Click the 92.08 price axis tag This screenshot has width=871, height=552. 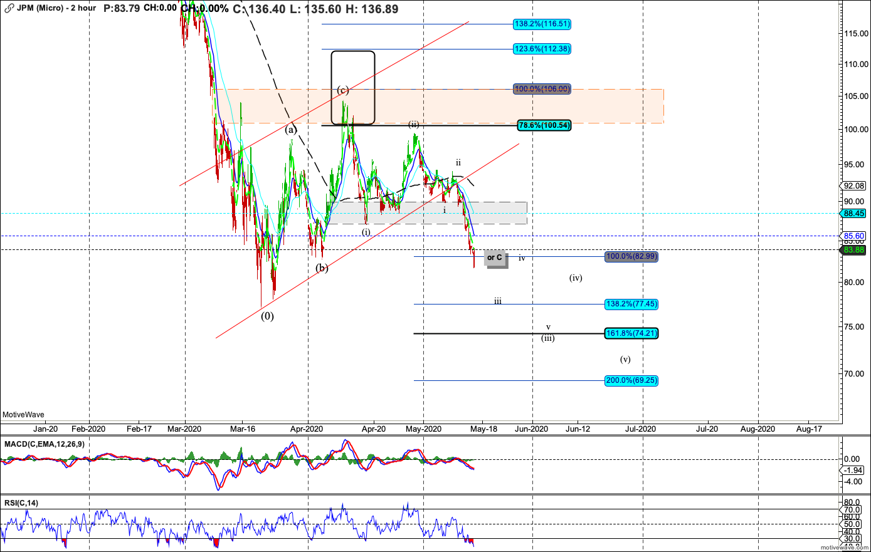(854, 186)
